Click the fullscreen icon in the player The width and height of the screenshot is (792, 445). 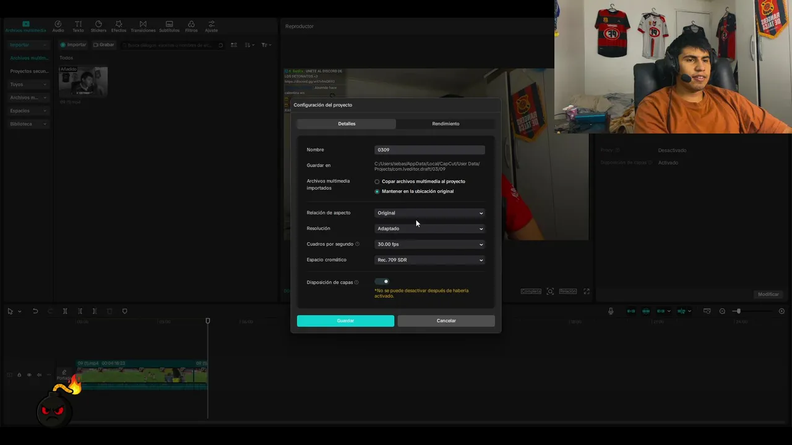587,291
